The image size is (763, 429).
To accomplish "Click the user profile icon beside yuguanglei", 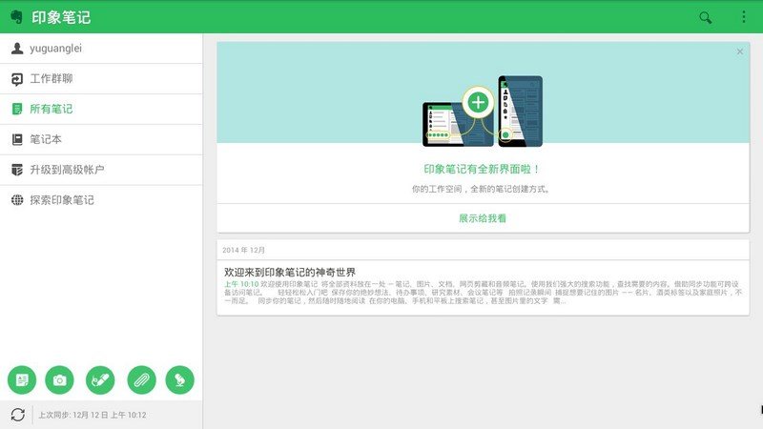I will [x=17, y=49].
